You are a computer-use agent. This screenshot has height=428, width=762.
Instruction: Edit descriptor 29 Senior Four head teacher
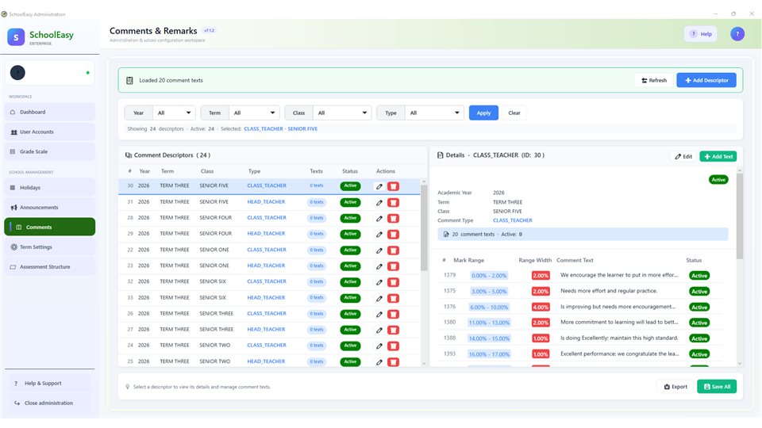pos(379,235)
